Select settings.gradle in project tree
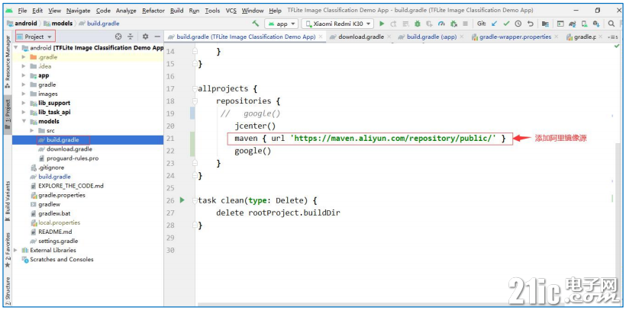This screenshot has width=626, height=310. 58,241
